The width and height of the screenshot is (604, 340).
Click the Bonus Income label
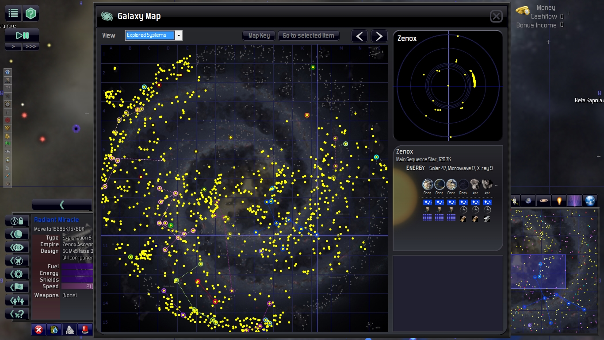coord(536,25)
